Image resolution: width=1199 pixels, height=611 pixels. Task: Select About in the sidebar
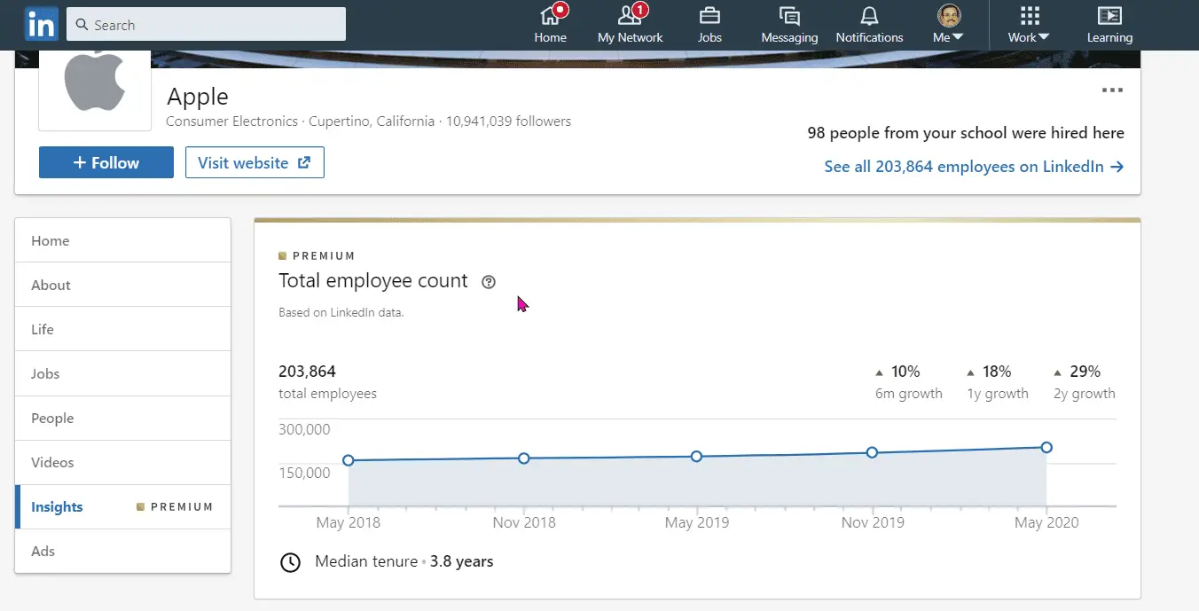coord(123,285)
